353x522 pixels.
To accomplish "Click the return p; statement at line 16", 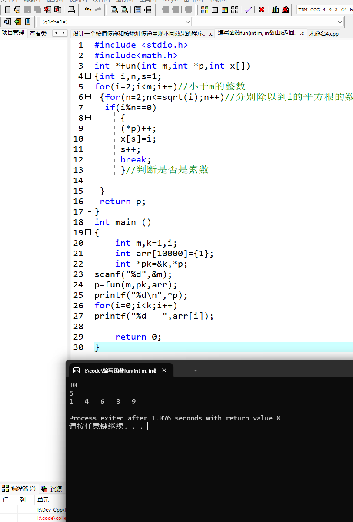I will pos(123,201).
